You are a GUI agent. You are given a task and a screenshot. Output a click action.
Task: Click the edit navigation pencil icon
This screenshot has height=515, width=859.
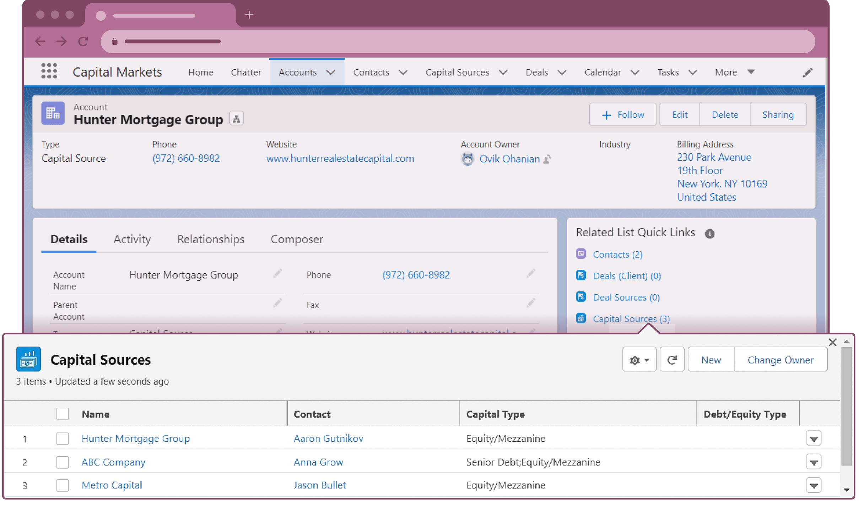[807, 73]
